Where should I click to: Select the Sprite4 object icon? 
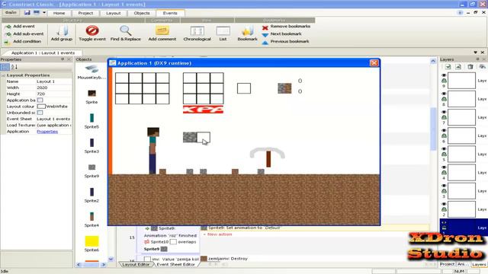tap(91, 216)
